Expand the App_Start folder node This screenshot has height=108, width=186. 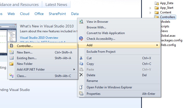tap(150, 8)
